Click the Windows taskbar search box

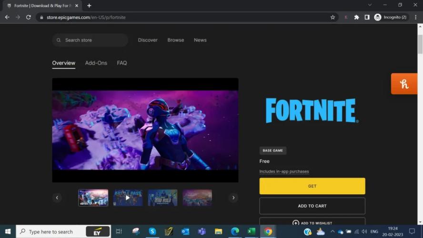[x=63, y=231]
